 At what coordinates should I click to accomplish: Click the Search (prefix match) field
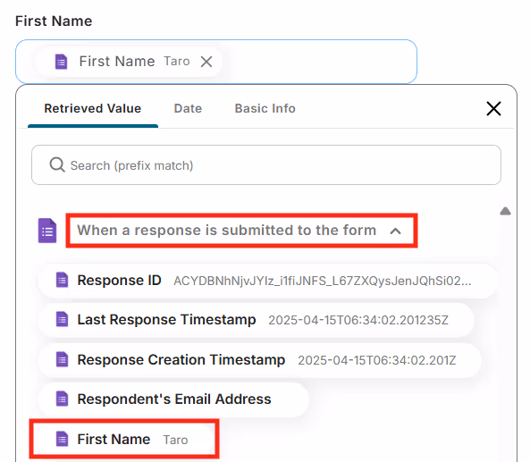[266, 165]
